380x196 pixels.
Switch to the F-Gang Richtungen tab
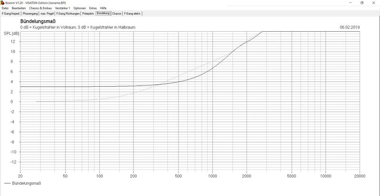68,14
